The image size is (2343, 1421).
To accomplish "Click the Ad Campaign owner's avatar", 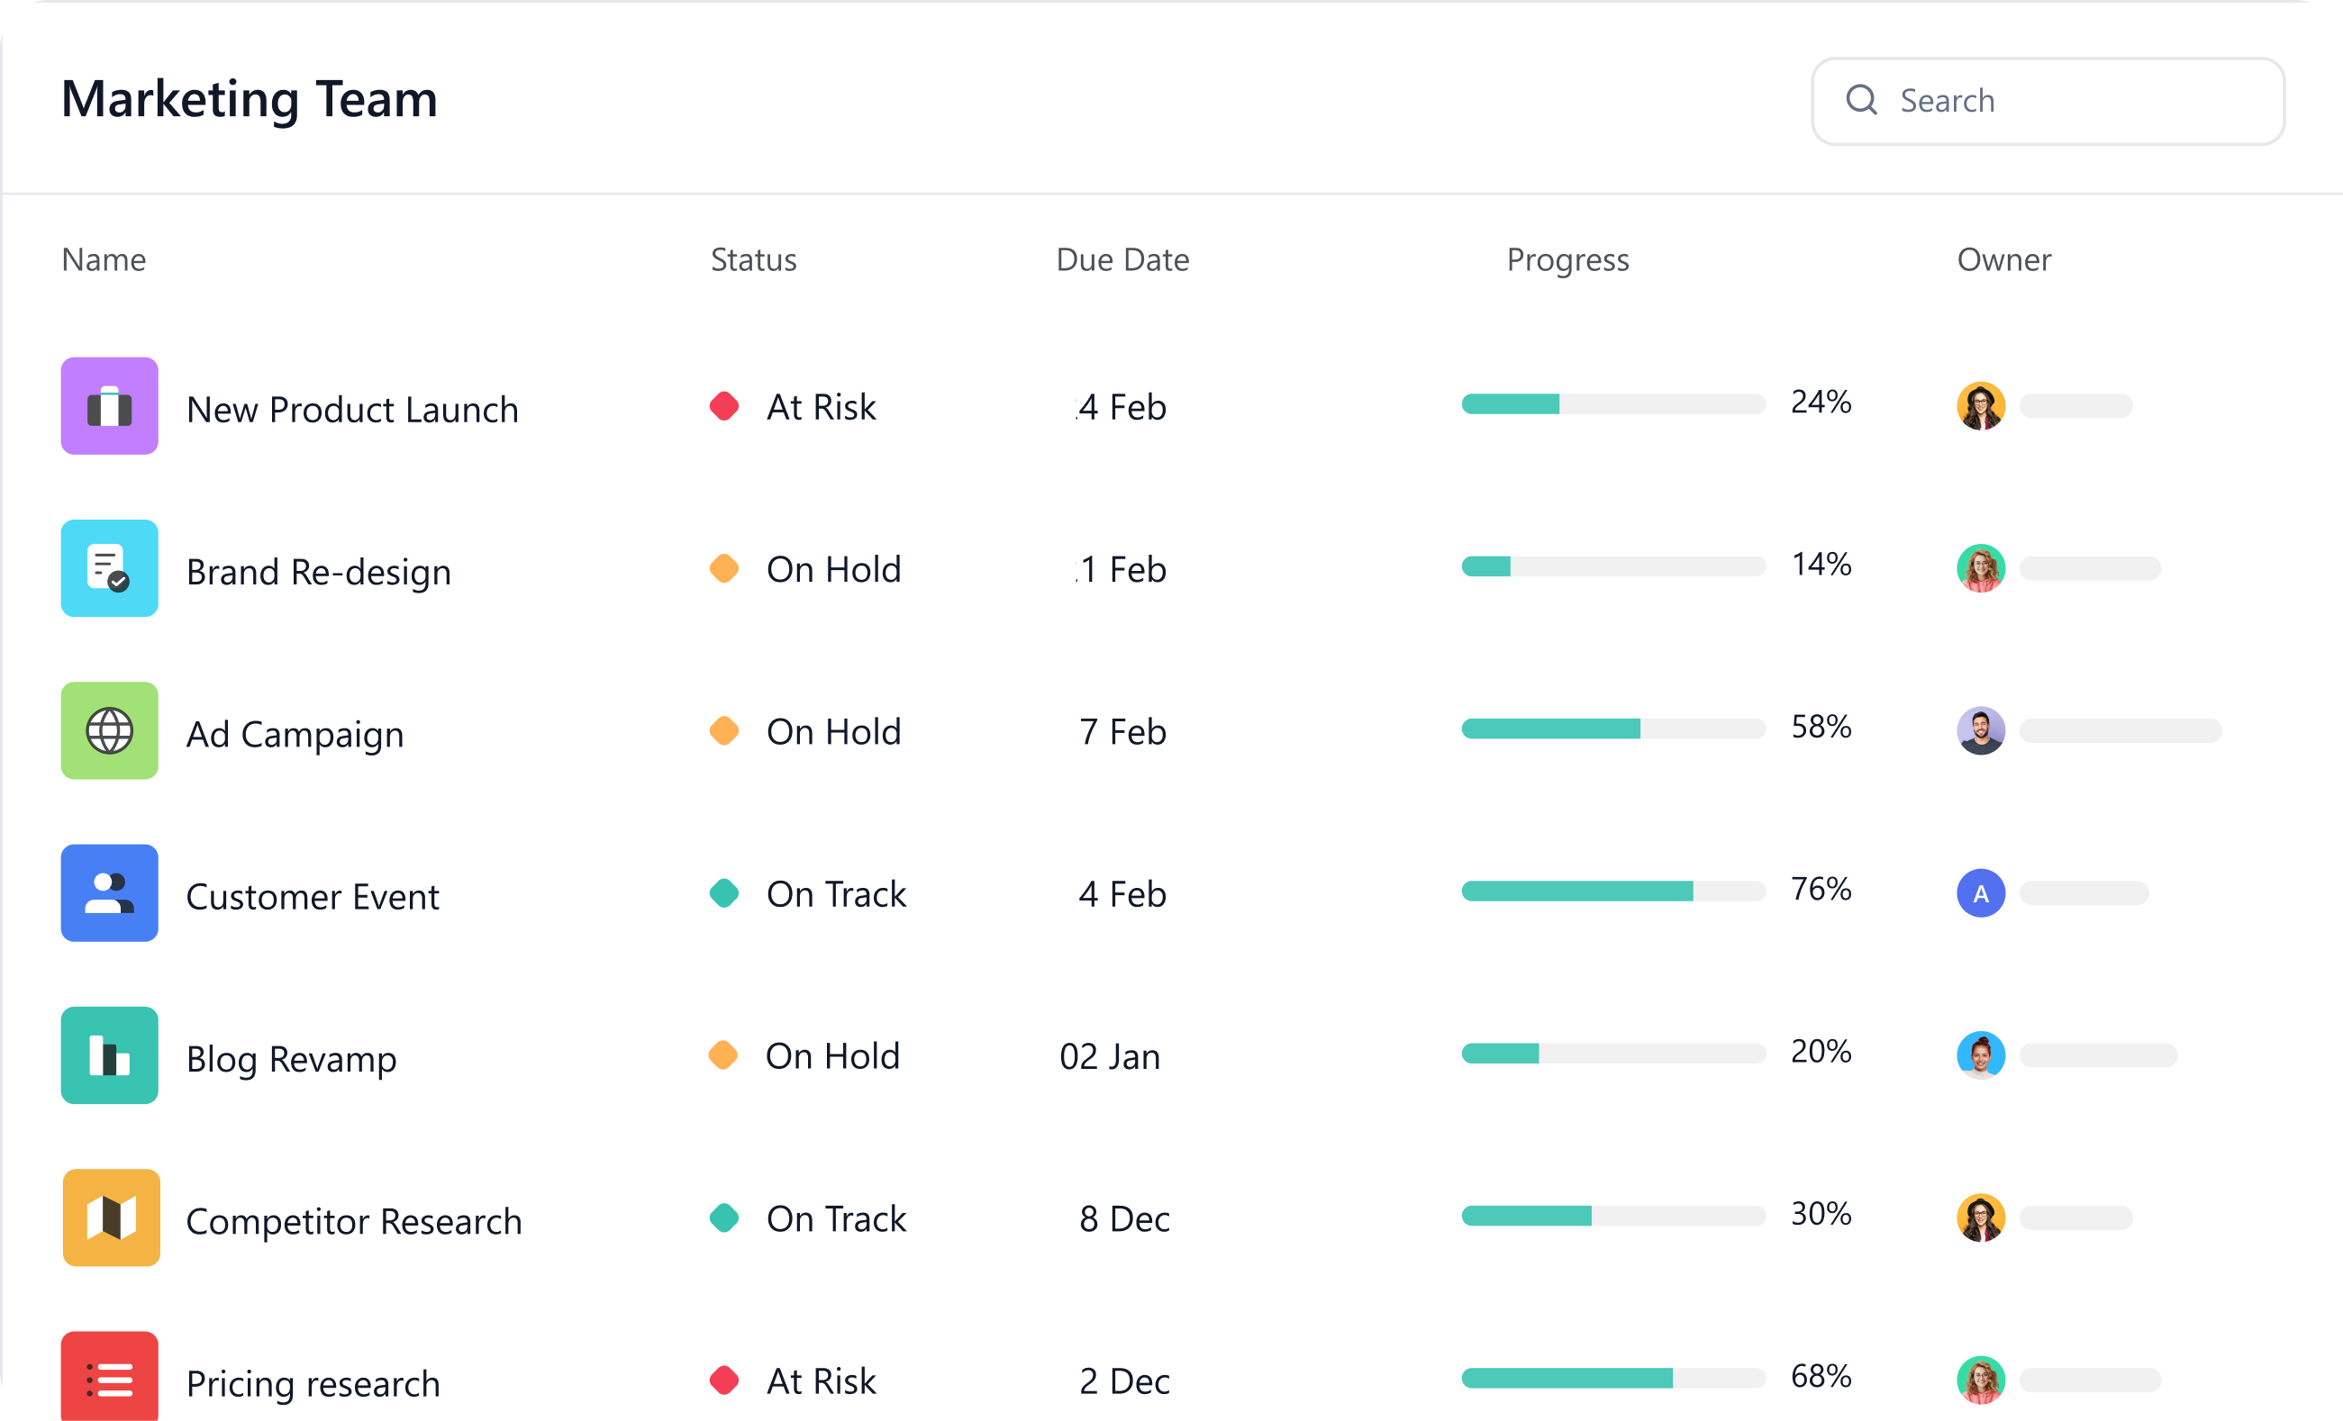I will pos(1981,731).
